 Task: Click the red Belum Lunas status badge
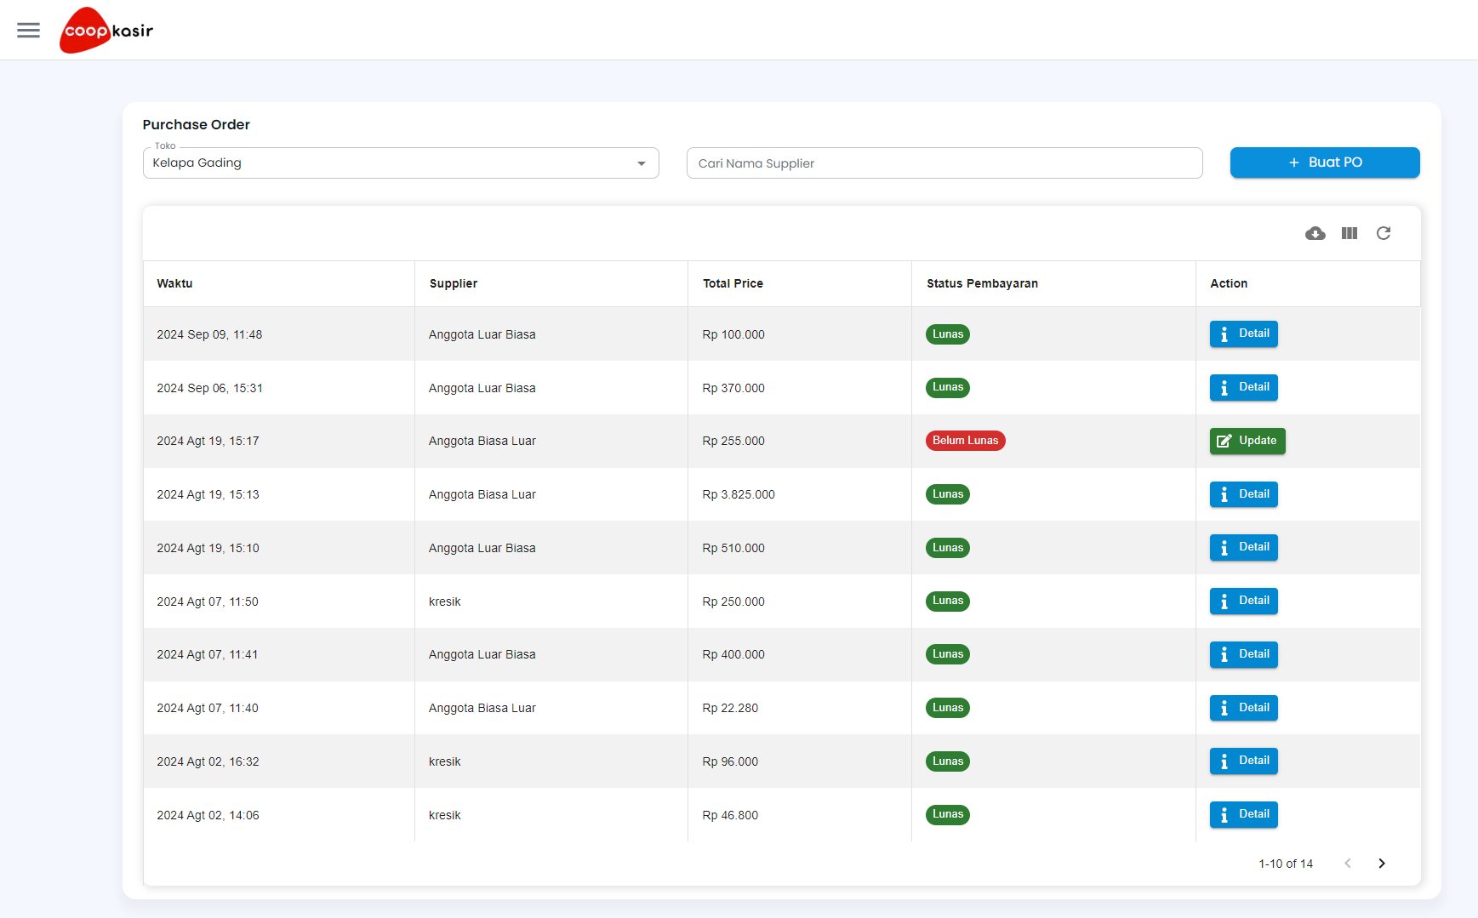(x=965, y=441)
